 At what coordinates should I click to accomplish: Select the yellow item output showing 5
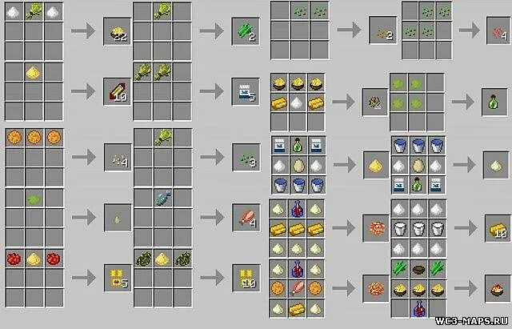[118, 278]
